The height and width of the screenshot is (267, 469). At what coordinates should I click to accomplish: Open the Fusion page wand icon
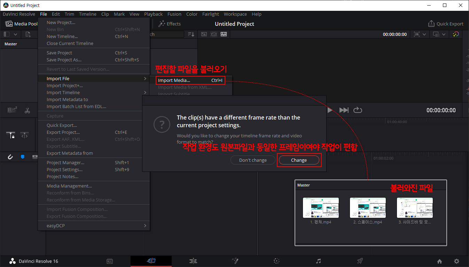[235, 261]
